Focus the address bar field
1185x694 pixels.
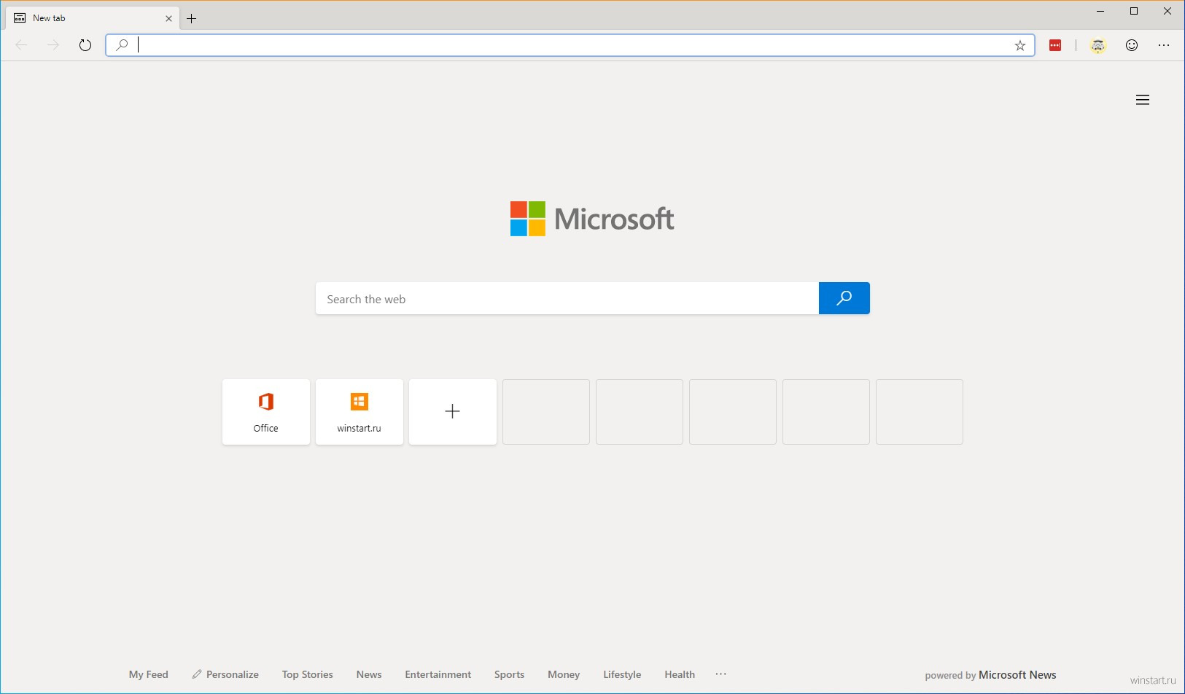[570, 45]
